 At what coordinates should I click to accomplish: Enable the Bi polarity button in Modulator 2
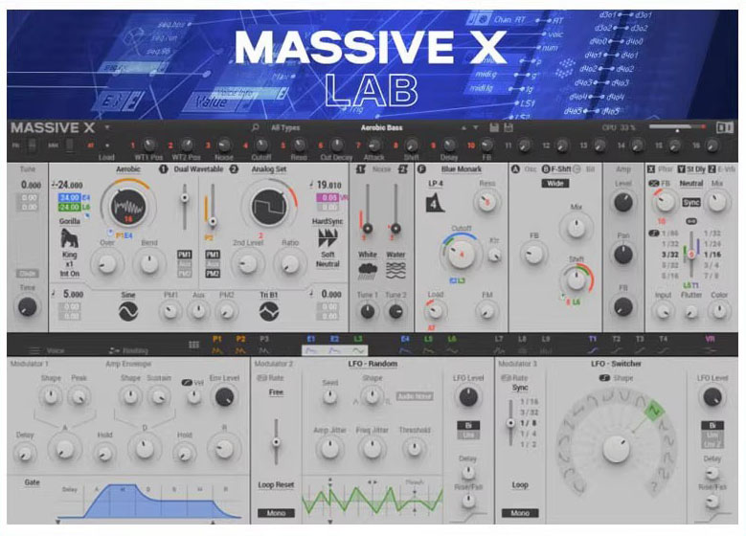click(x=467, y=424)
